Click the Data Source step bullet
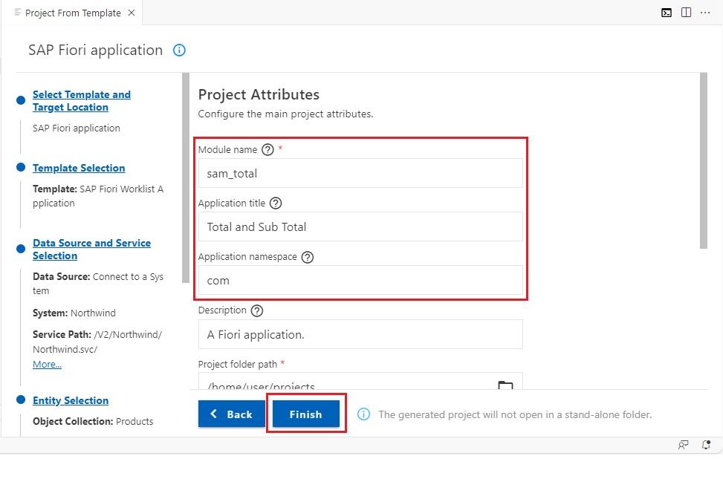This screenshot has height=479, width=723. (x=21, y=249)
